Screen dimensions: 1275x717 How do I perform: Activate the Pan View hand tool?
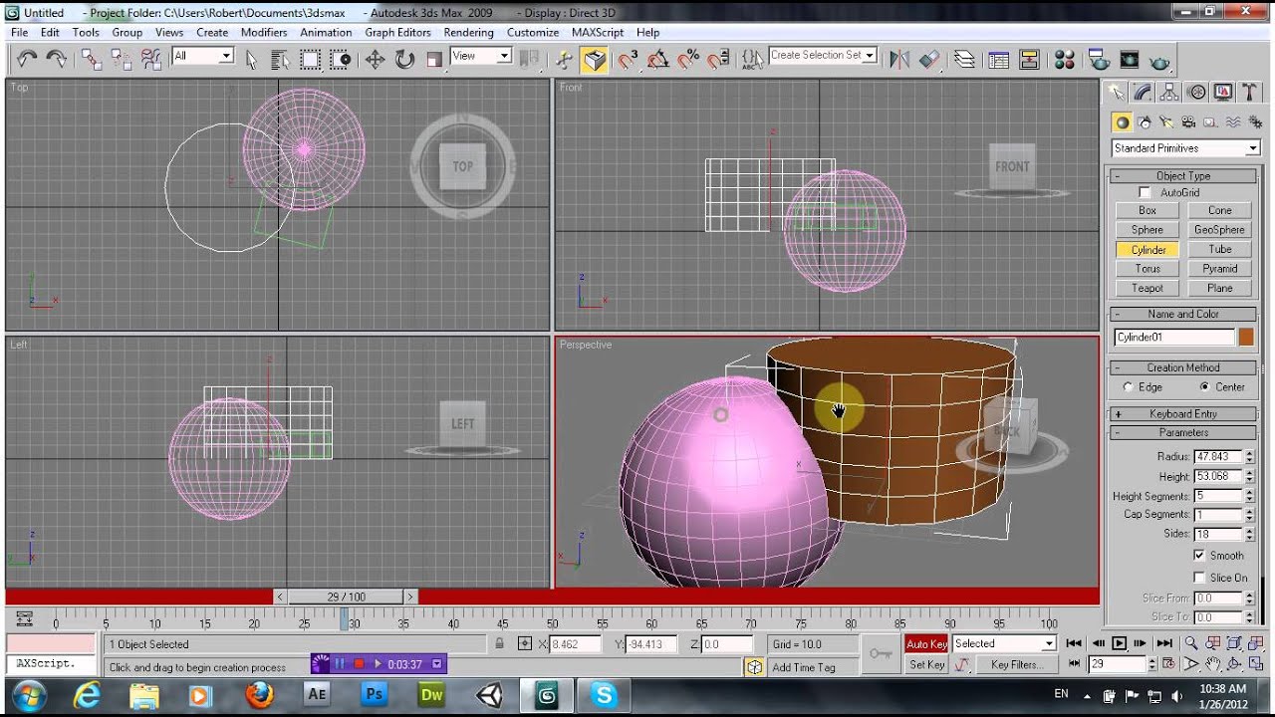[1213, 664]
